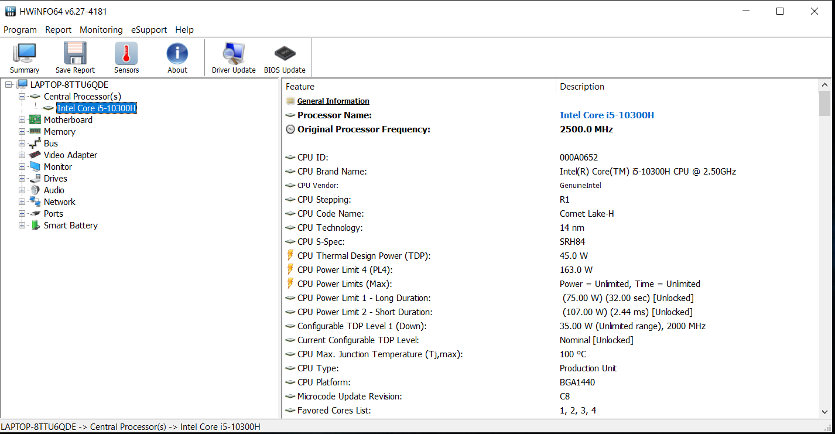Click the BIOS Update chip icon

[x=285, y=54]
